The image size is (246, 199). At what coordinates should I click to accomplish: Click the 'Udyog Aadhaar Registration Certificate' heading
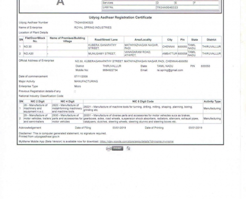coord(120,17)
